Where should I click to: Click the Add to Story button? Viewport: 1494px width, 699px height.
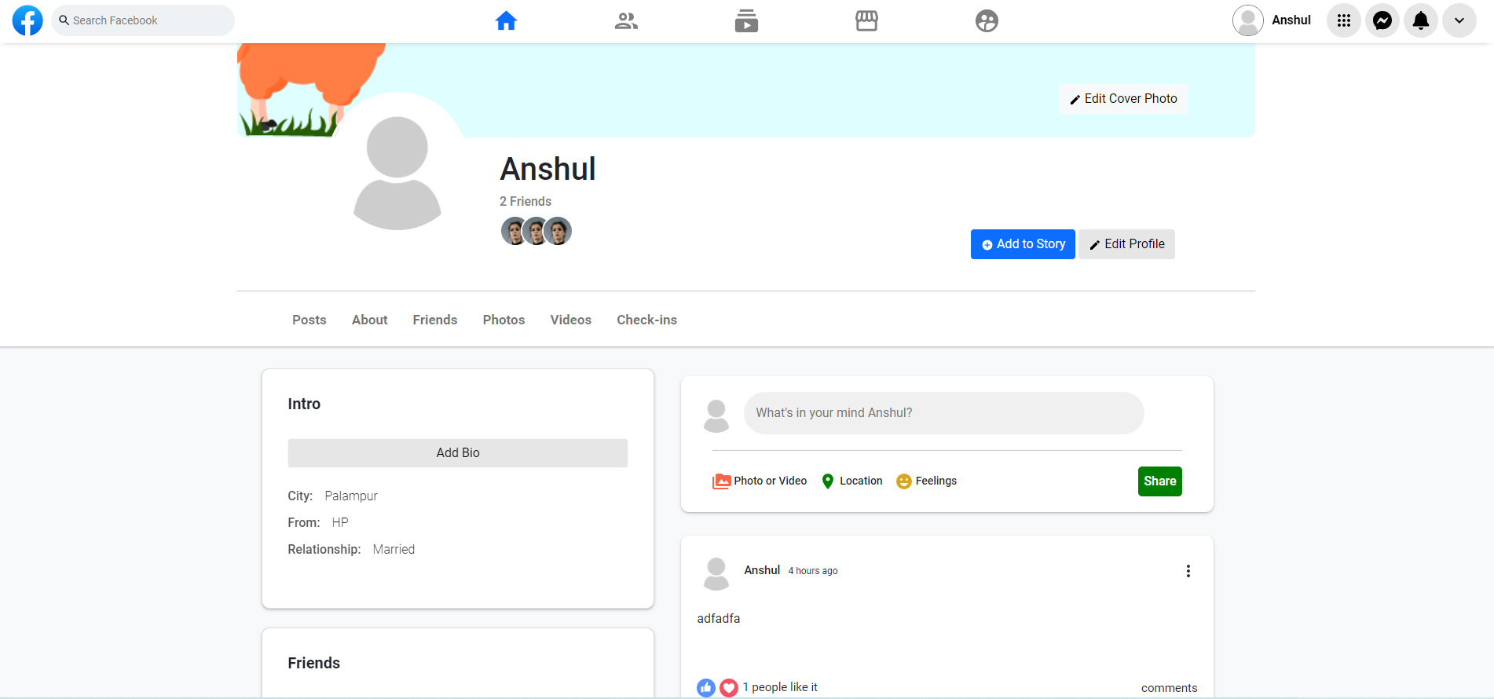[x=1023, y=244]
